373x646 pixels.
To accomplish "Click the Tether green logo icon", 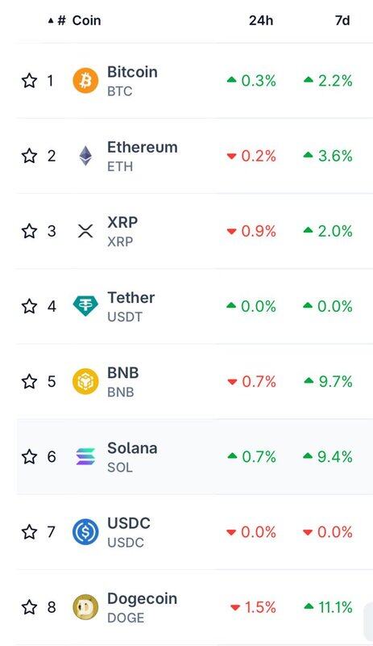I will pyautogui.click(x=85, y=306).
